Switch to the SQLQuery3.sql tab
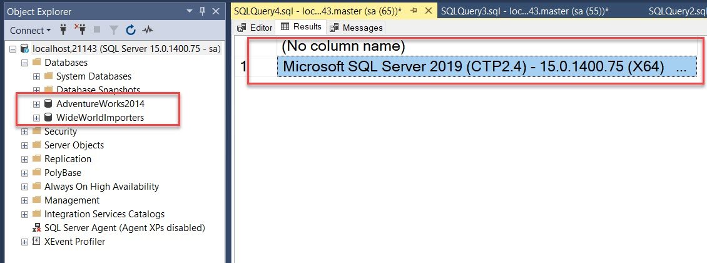 coord(524,11)
